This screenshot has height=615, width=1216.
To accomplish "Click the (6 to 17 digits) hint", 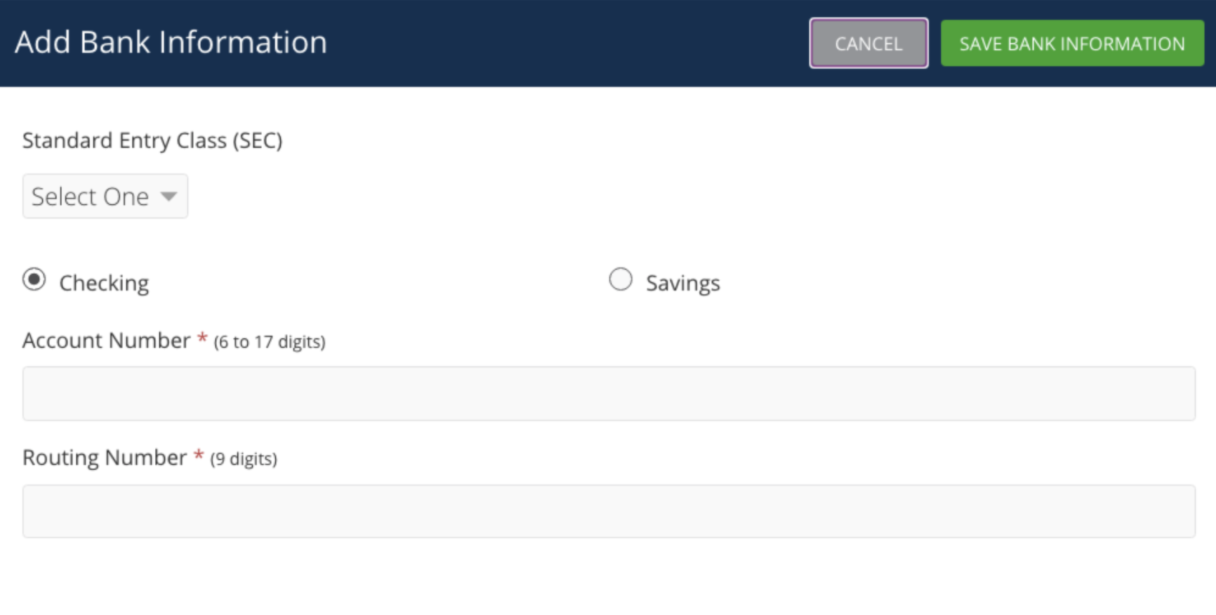I will click(270, 342).
